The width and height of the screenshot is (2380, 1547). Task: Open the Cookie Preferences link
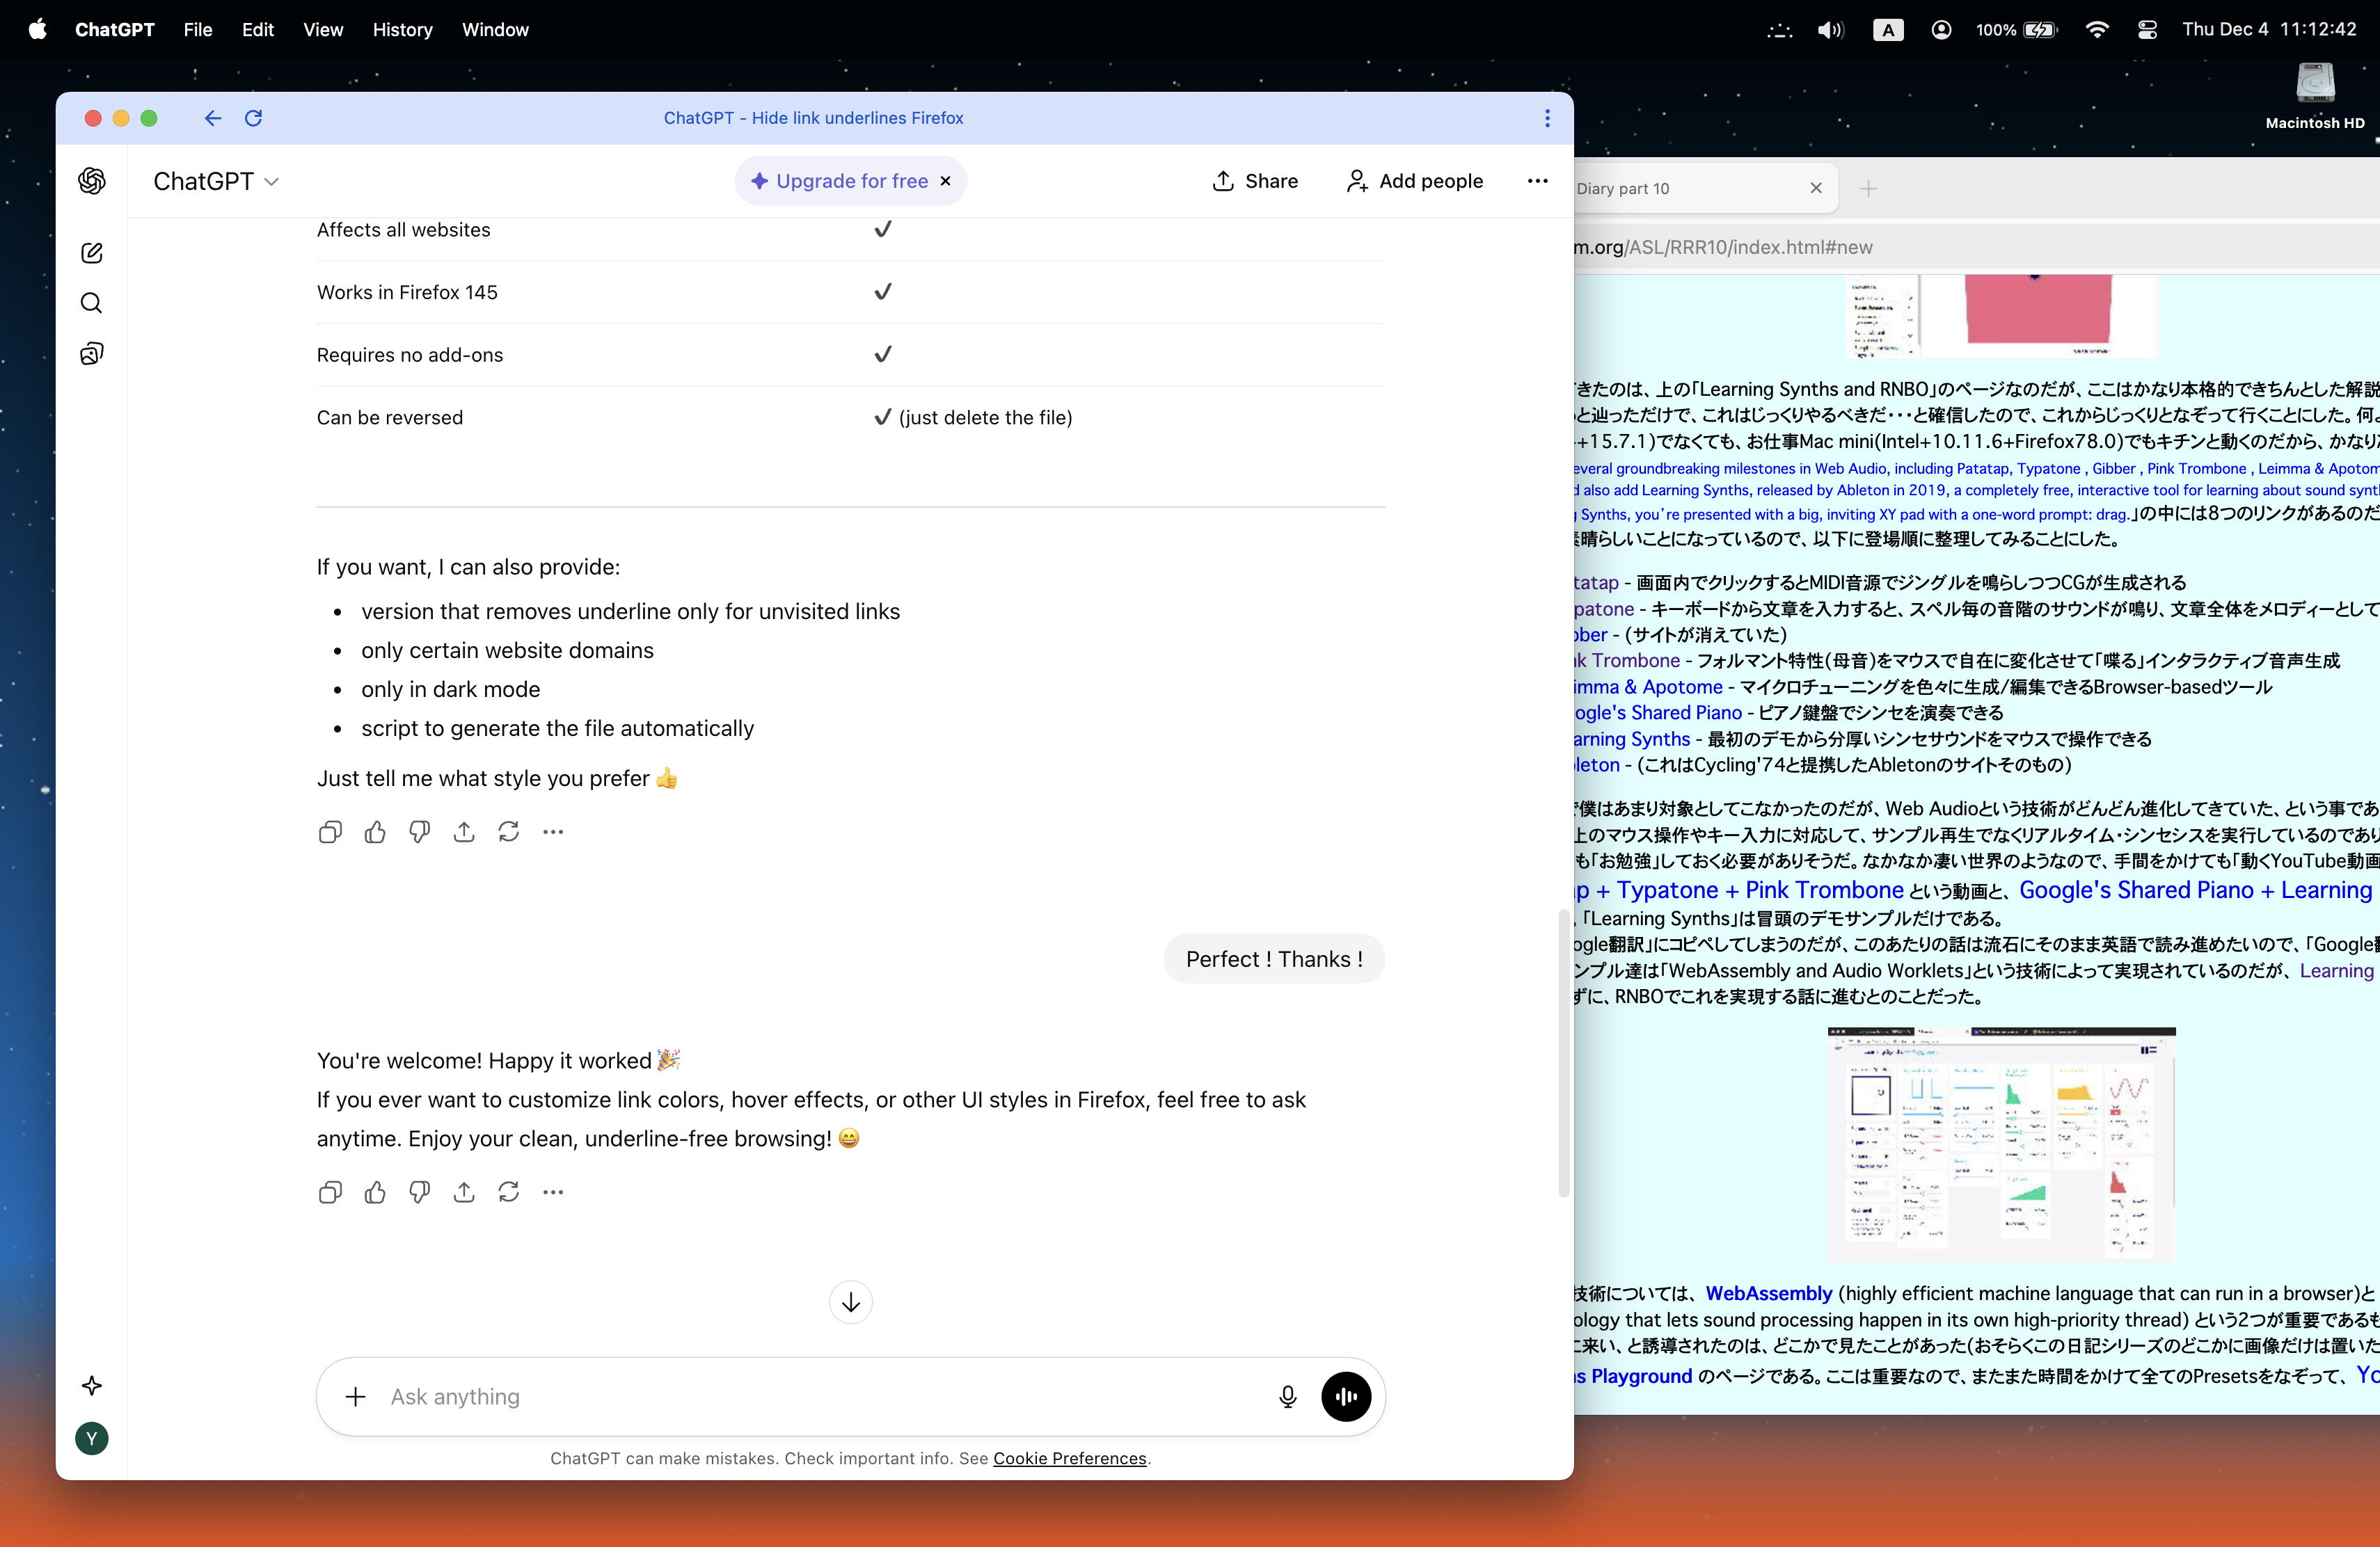(x=1069, y=1458)
